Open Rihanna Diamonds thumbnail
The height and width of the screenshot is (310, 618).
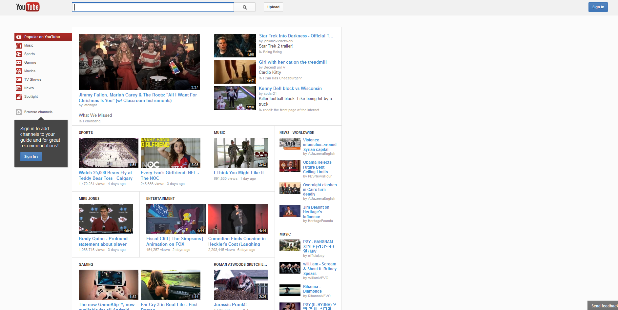point(290,290)
